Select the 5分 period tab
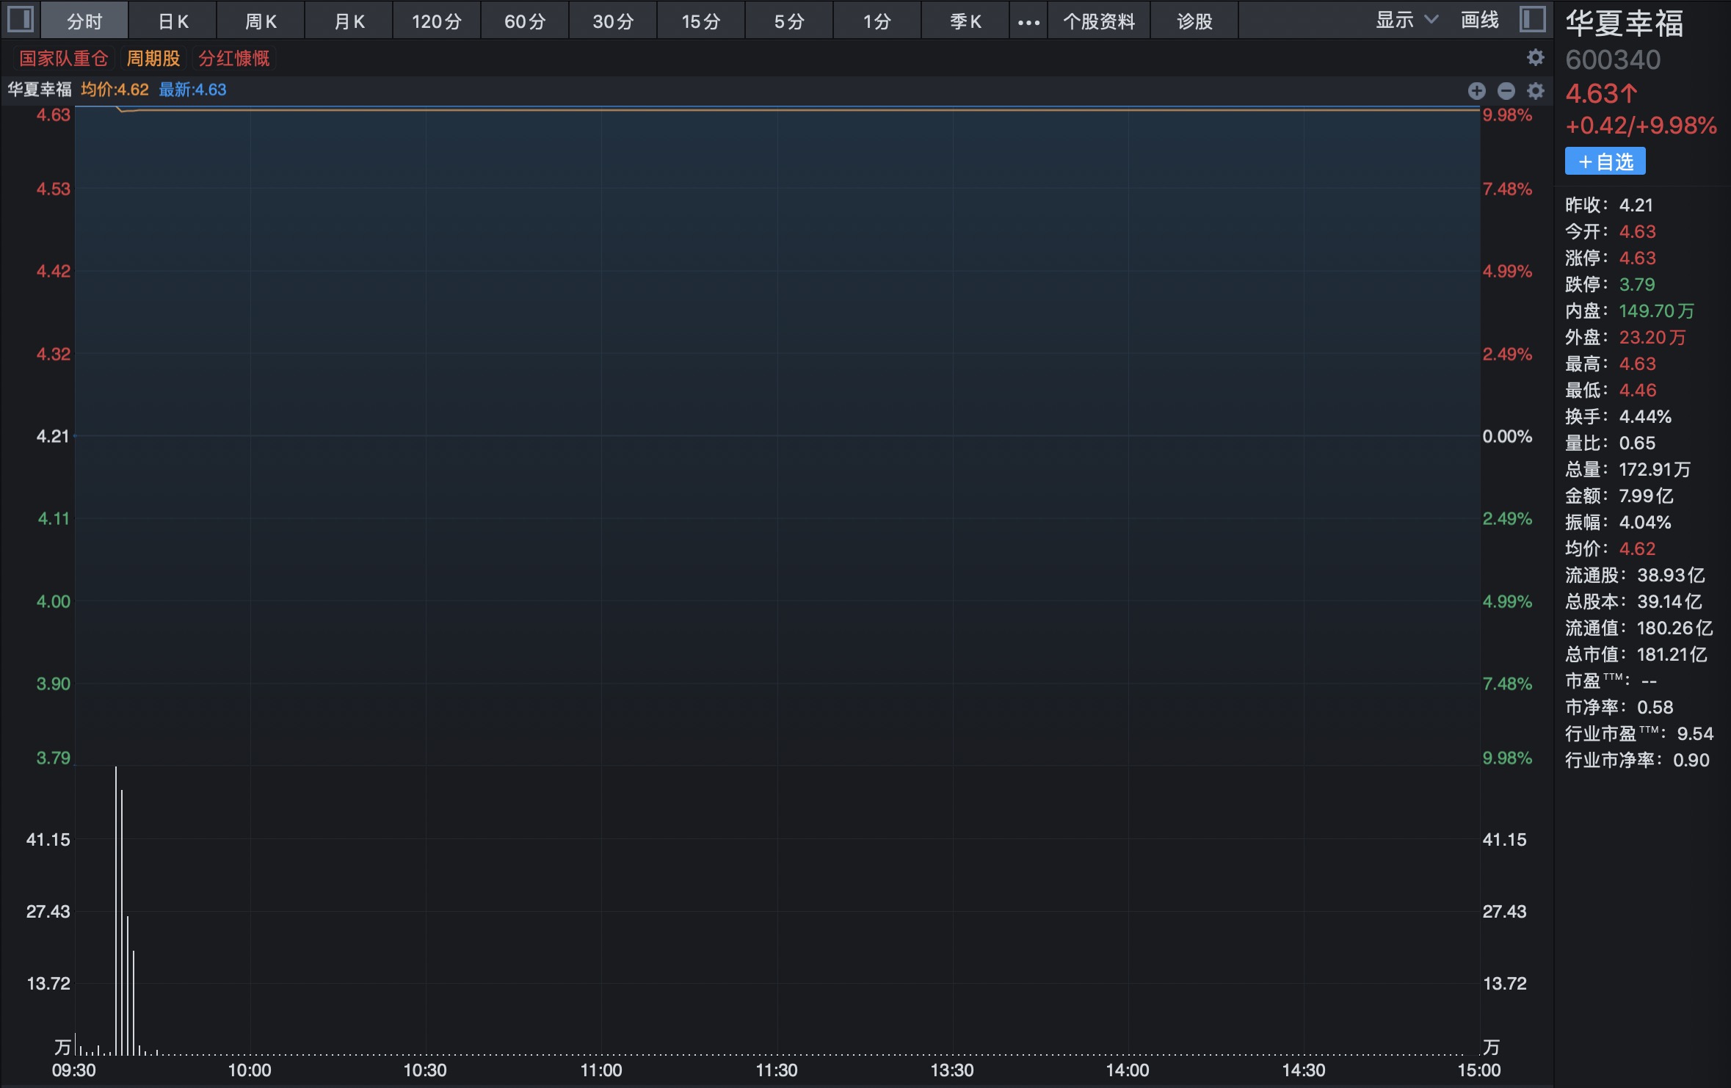This screenshot has width=1731, height=1088. pos(789,21)
